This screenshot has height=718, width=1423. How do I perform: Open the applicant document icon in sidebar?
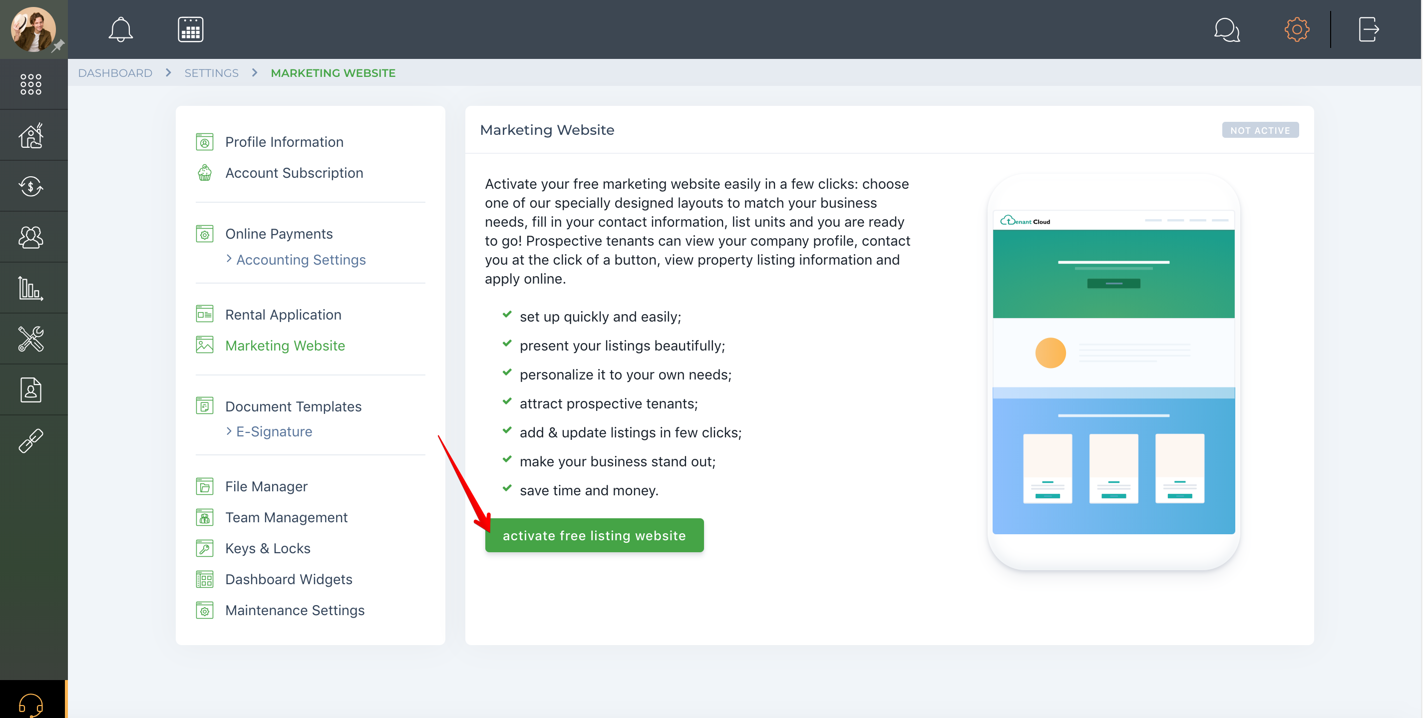[x=31, y=390]
